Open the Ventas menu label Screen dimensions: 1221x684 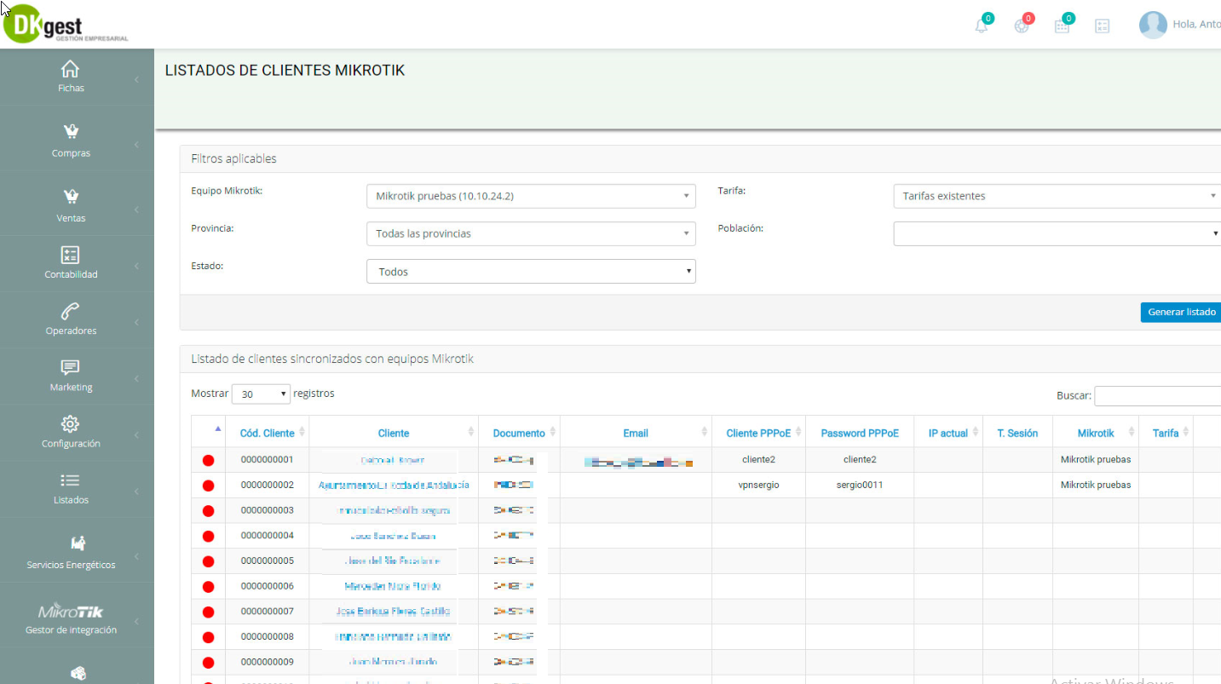[x=71, y=218]
